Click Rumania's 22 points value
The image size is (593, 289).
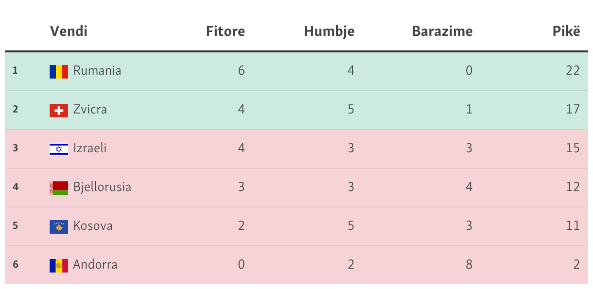click(573, 71)
